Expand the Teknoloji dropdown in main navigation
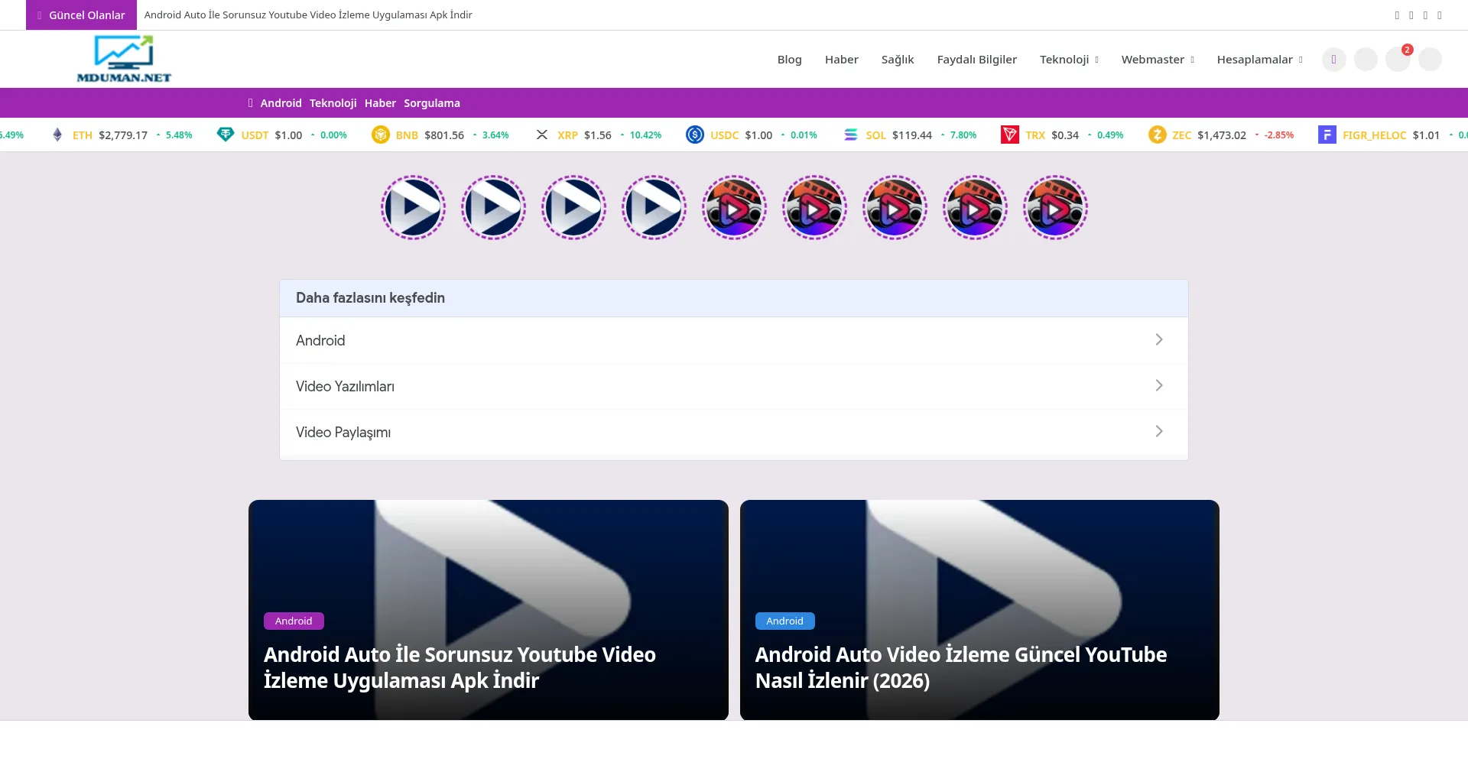Viewport: 1468px width, 759px height. tap(1069, 59)
